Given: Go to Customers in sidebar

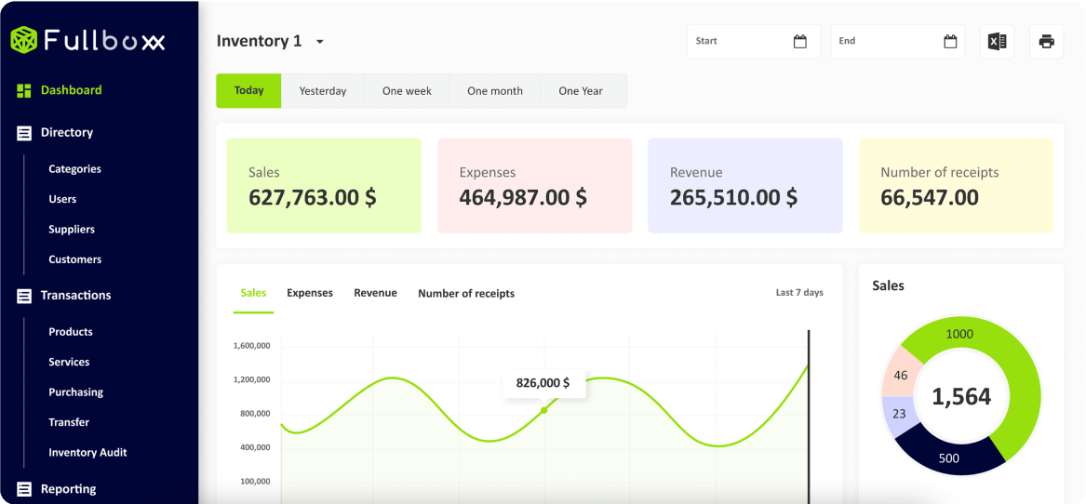Looking at the screenshot, I should tap(74, 259).
